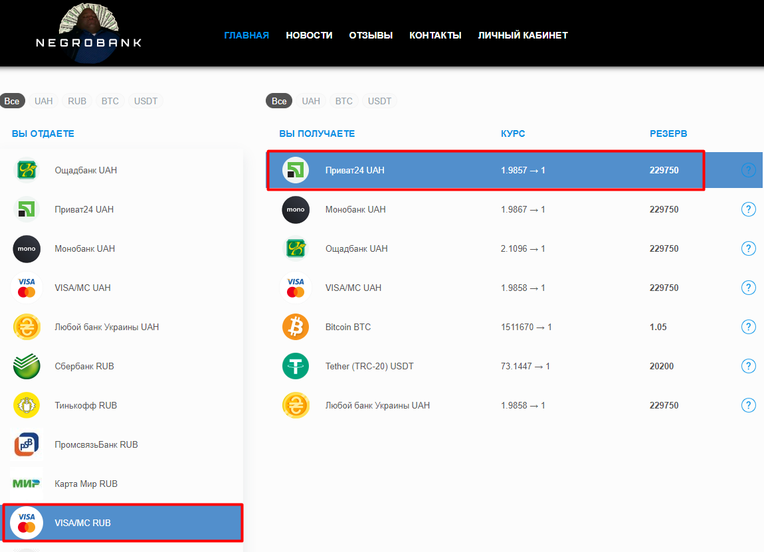Open help for Приват24 UAH receive row

pyautogui.click(x=749, y=170)
